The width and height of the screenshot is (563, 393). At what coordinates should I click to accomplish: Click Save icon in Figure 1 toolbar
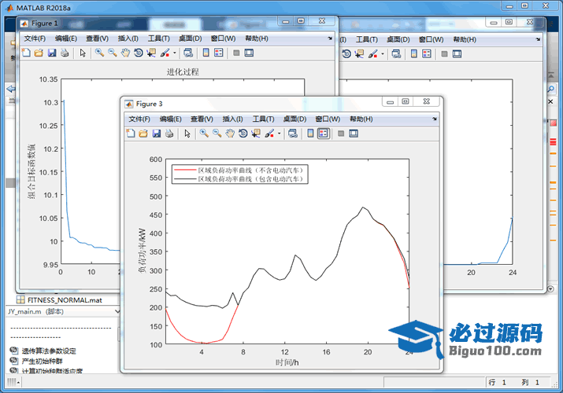point(52,53)
